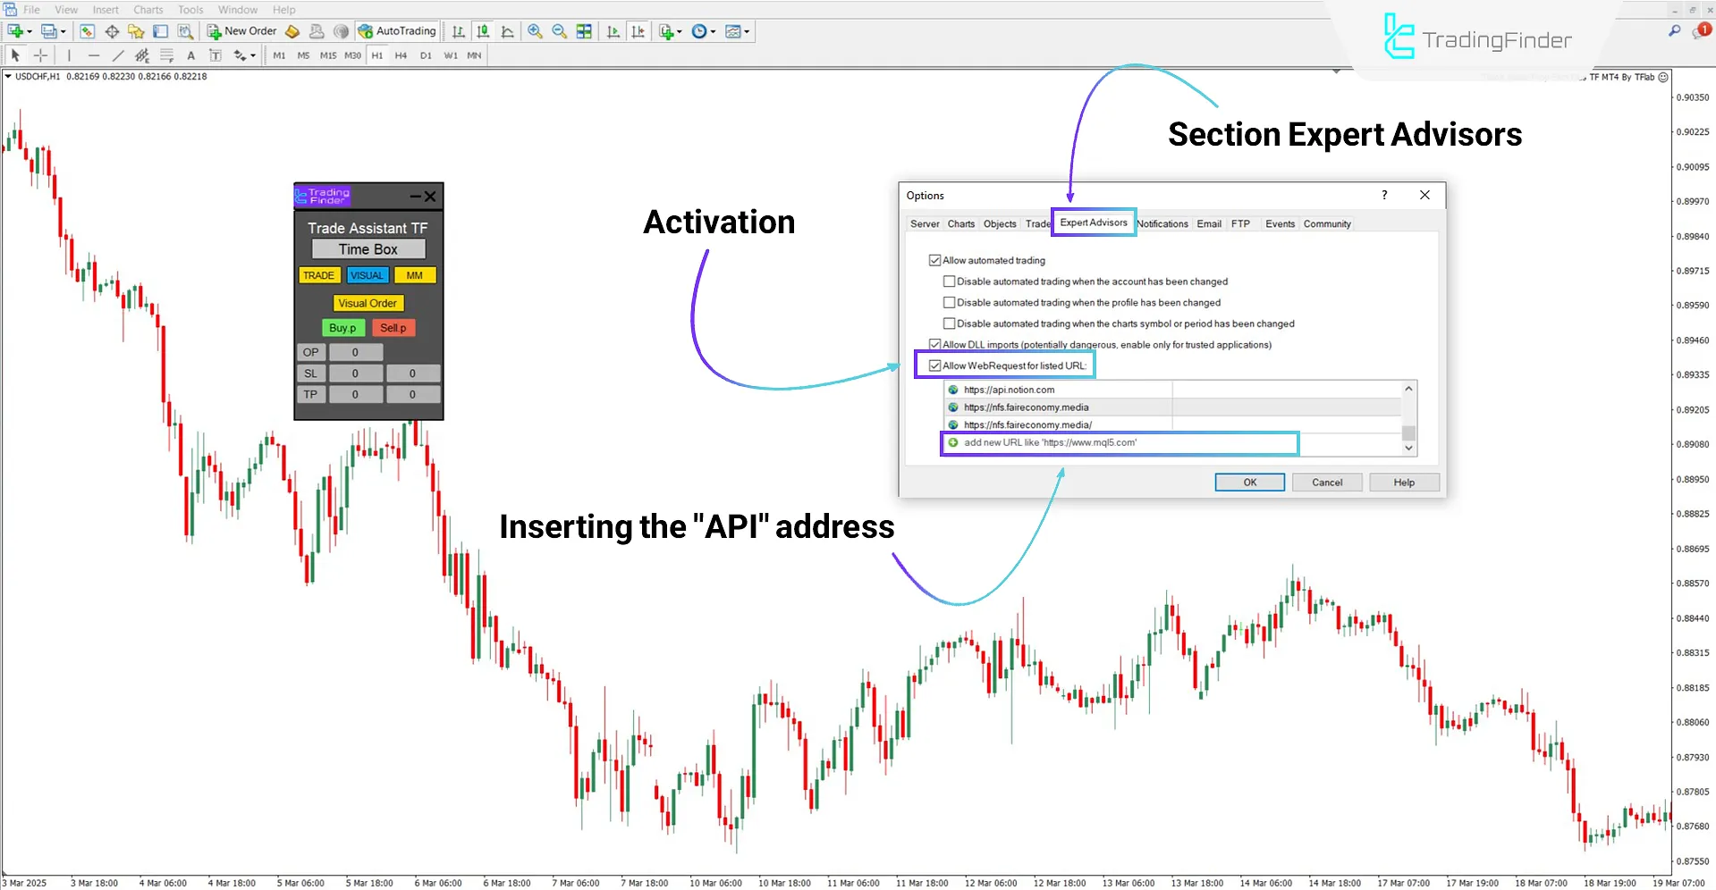The width and height of the screenshot is (1716, 890).
Task: Open the new chart dropdown arrow
Action: coord(30,32)
